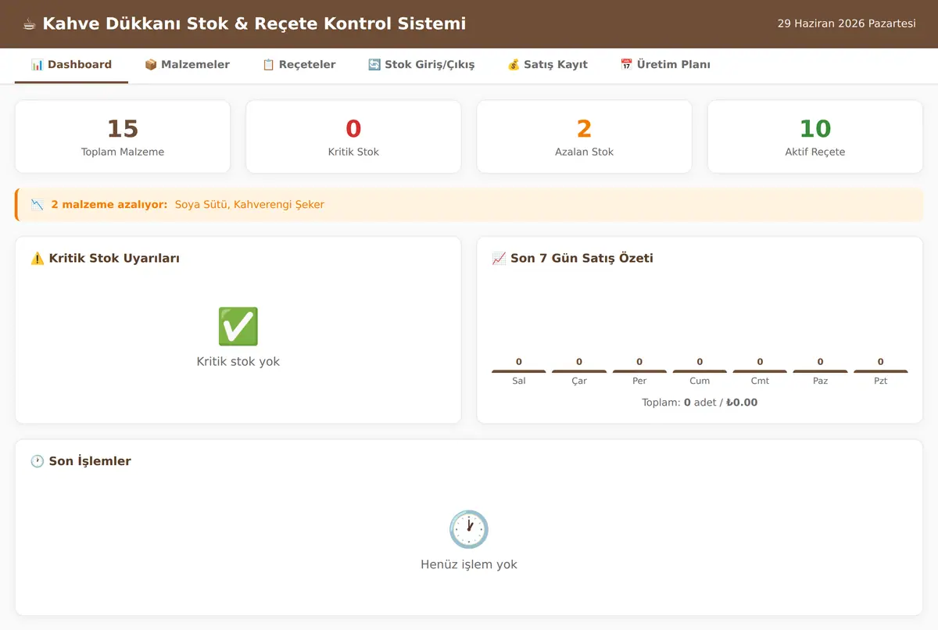
Task: Switch to the Dashboard tab
Action: click(71, 65)
